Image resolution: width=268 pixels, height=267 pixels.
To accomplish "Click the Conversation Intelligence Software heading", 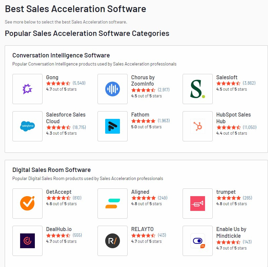I will click(x=61, y=55).
